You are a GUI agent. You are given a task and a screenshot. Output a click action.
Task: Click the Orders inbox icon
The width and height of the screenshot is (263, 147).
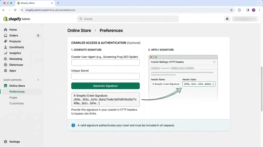pyautogui.click(x=6, y=35)
